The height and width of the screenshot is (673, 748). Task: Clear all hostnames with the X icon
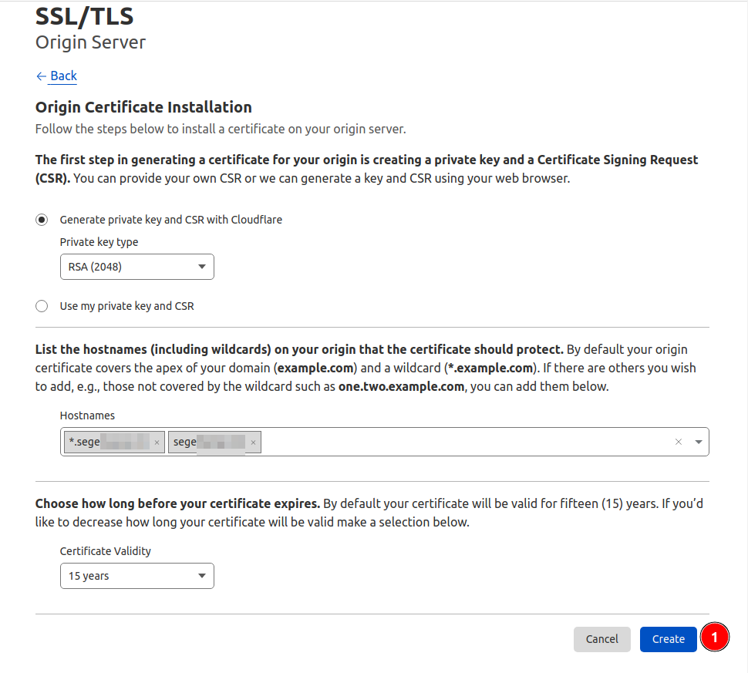click(679, 442)
